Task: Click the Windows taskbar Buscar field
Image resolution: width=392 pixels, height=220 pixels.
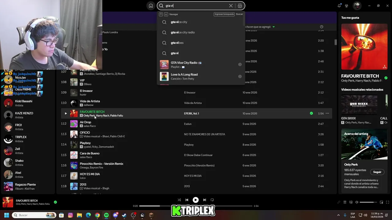Action: point(34,215)
